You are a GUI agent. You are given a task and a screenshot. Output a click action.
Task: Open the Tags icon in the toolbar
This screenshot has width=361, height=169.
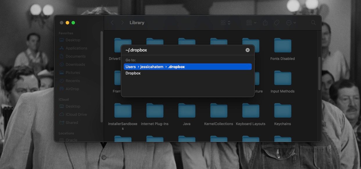pyautogui.click(x=276, y=22)
